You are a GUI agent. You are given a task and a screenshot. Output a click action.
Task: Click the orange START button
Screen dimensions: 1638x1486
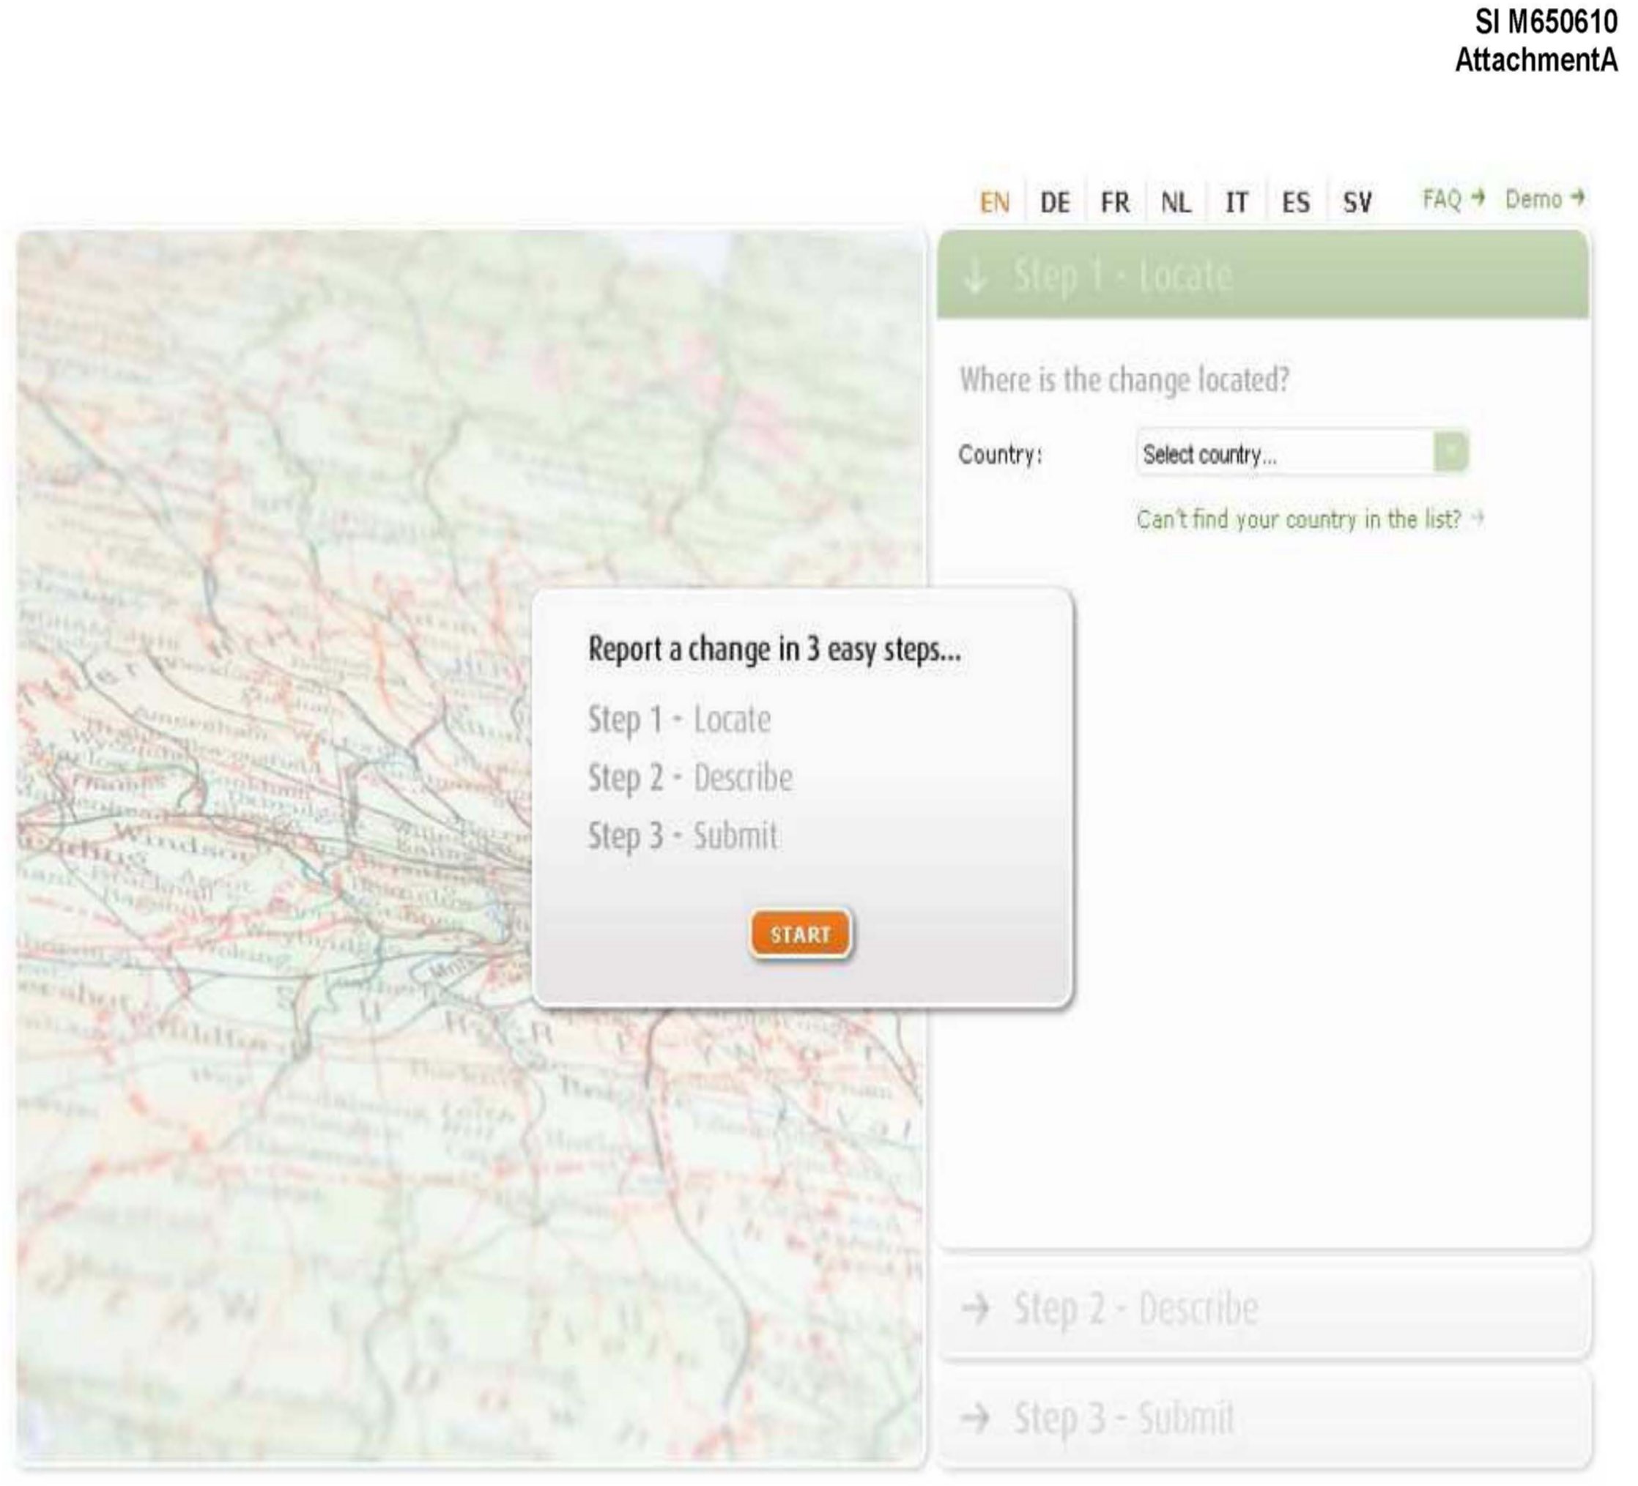(x=800, y=934)
